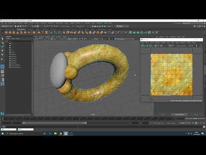This screenshot has width=206, height=155.
Task: Open the shelf options gear menu
Action: coord(2,33)
